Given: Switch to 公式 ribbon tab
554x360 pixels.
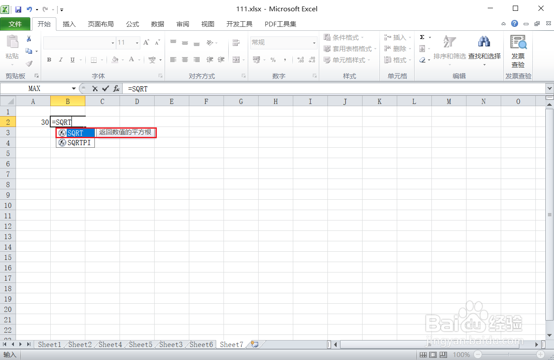Looking at the screenshot, I should click(133, 24).
